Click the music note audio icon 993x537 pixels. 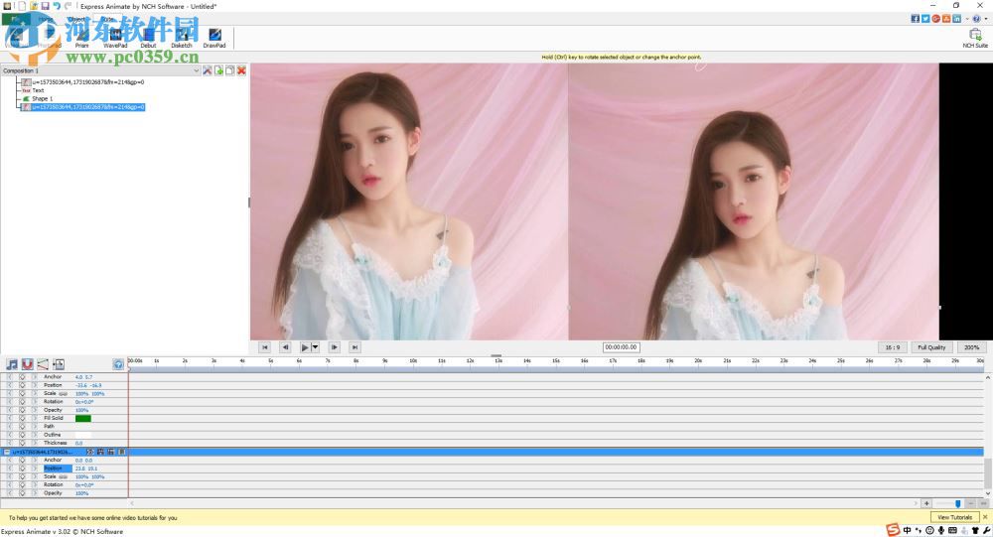point(12,364)
